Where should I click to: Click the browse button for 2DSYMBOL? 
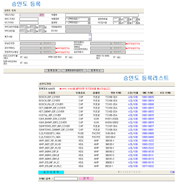coord(48,48)
